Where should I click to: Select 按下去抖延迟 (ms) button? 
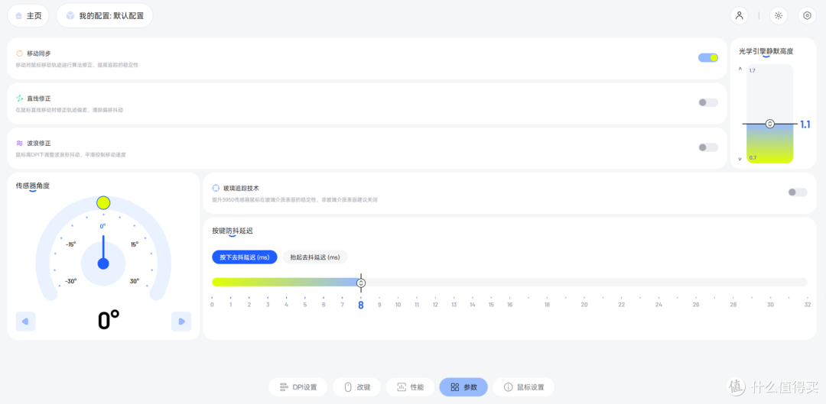point(245,257)
